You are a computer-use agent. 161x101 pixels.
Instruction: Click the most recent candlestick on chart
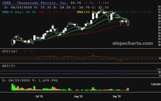coord(128,23)
